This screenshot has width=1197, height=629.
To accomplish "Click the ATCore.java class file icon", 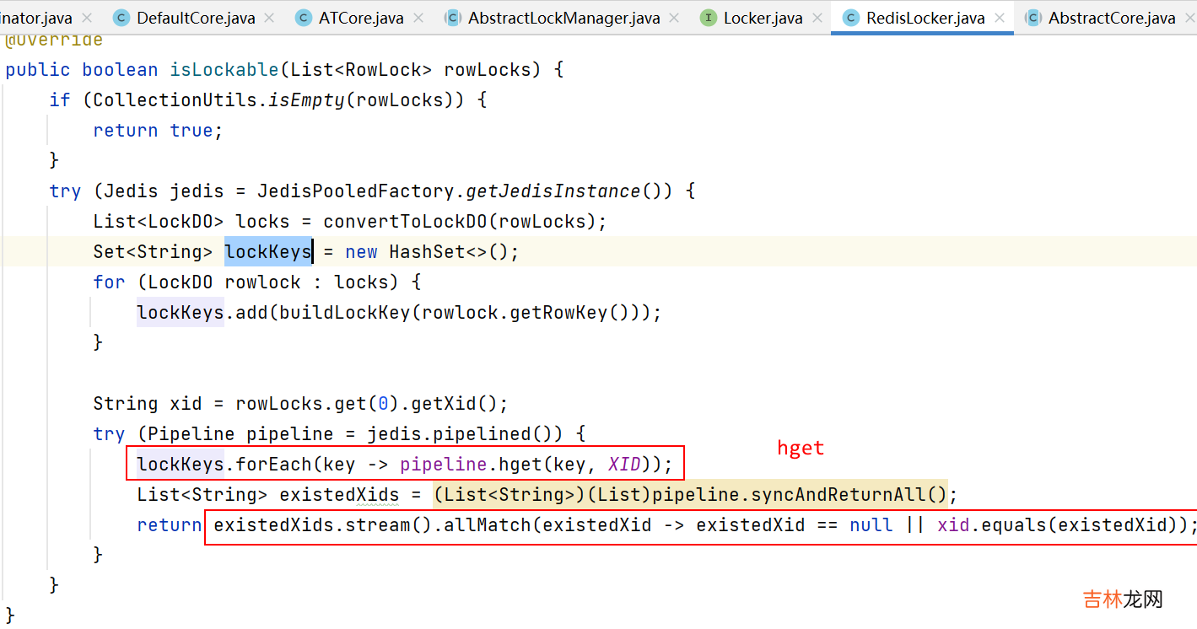I will pyautogui.click(x=304, y=18).
